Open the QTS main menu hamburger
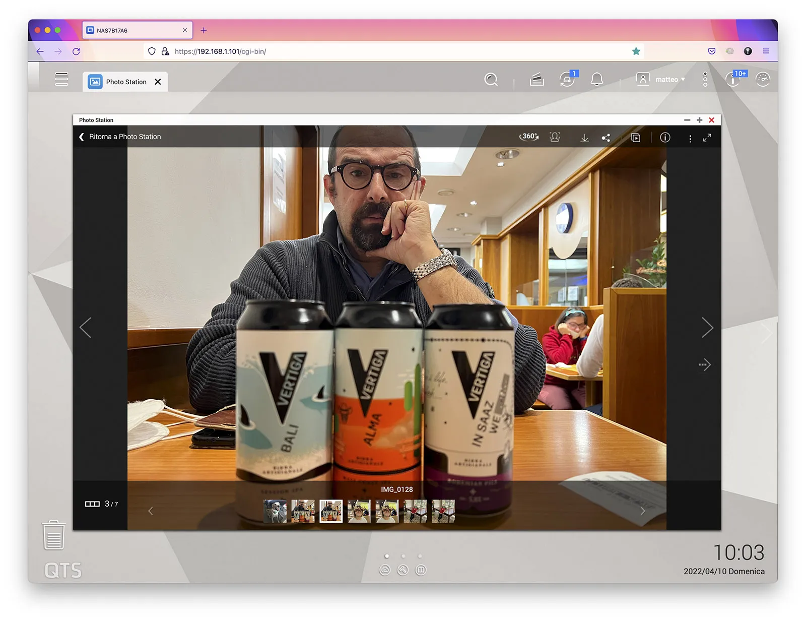Screen dimensions: 806x620 (61, 79)
